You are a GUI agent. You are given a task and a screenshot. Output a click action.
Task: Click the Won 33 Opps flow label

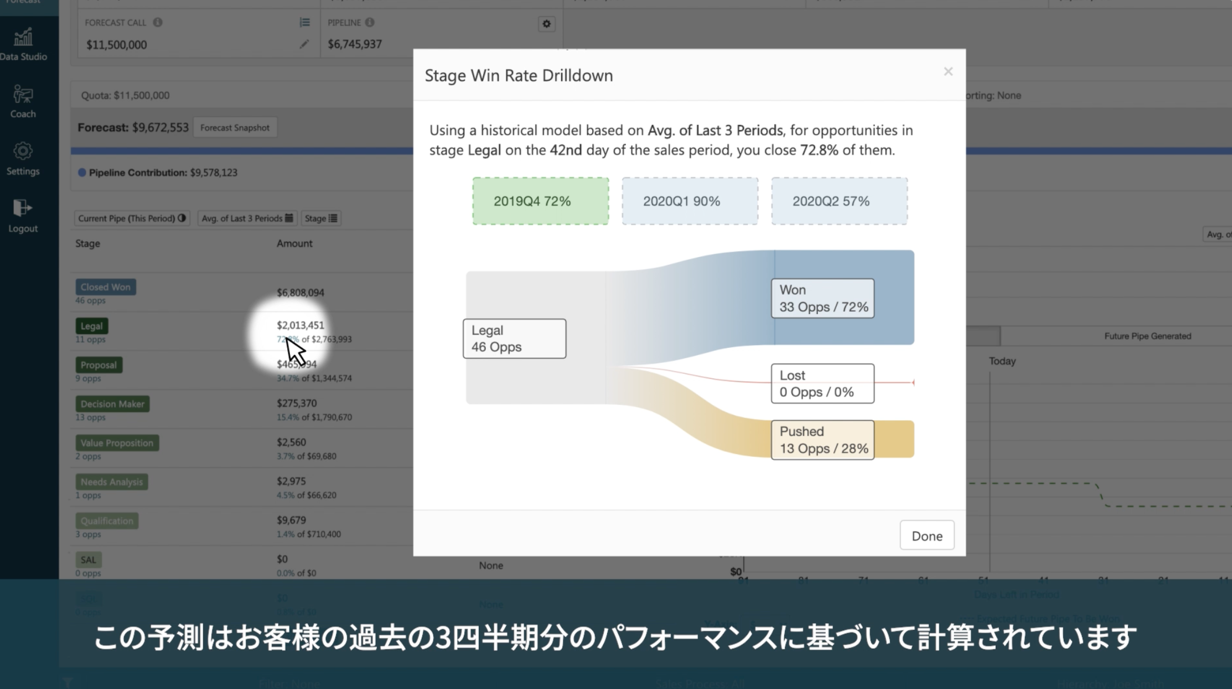click(822, 299)
